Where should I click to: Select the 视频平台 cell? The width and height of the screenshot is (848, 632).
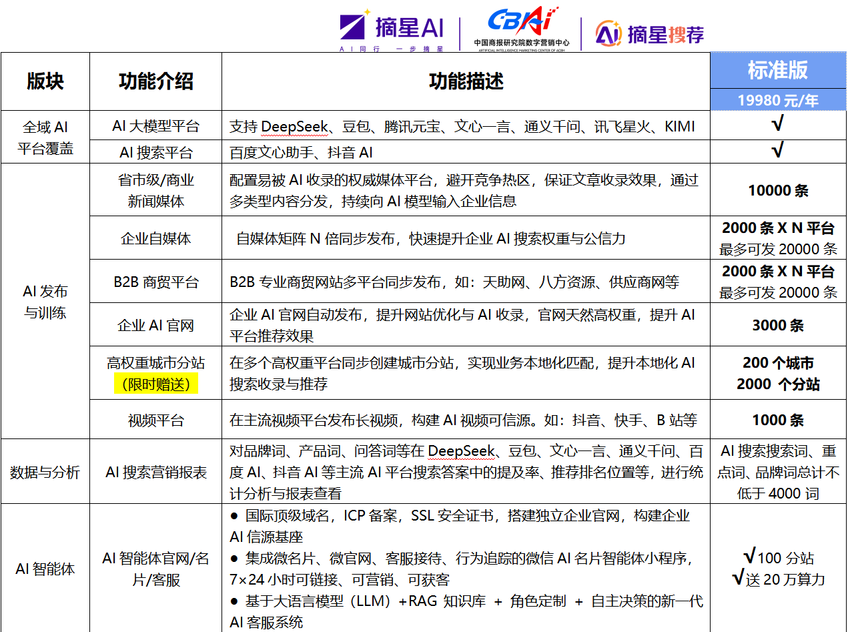(155, 420)
